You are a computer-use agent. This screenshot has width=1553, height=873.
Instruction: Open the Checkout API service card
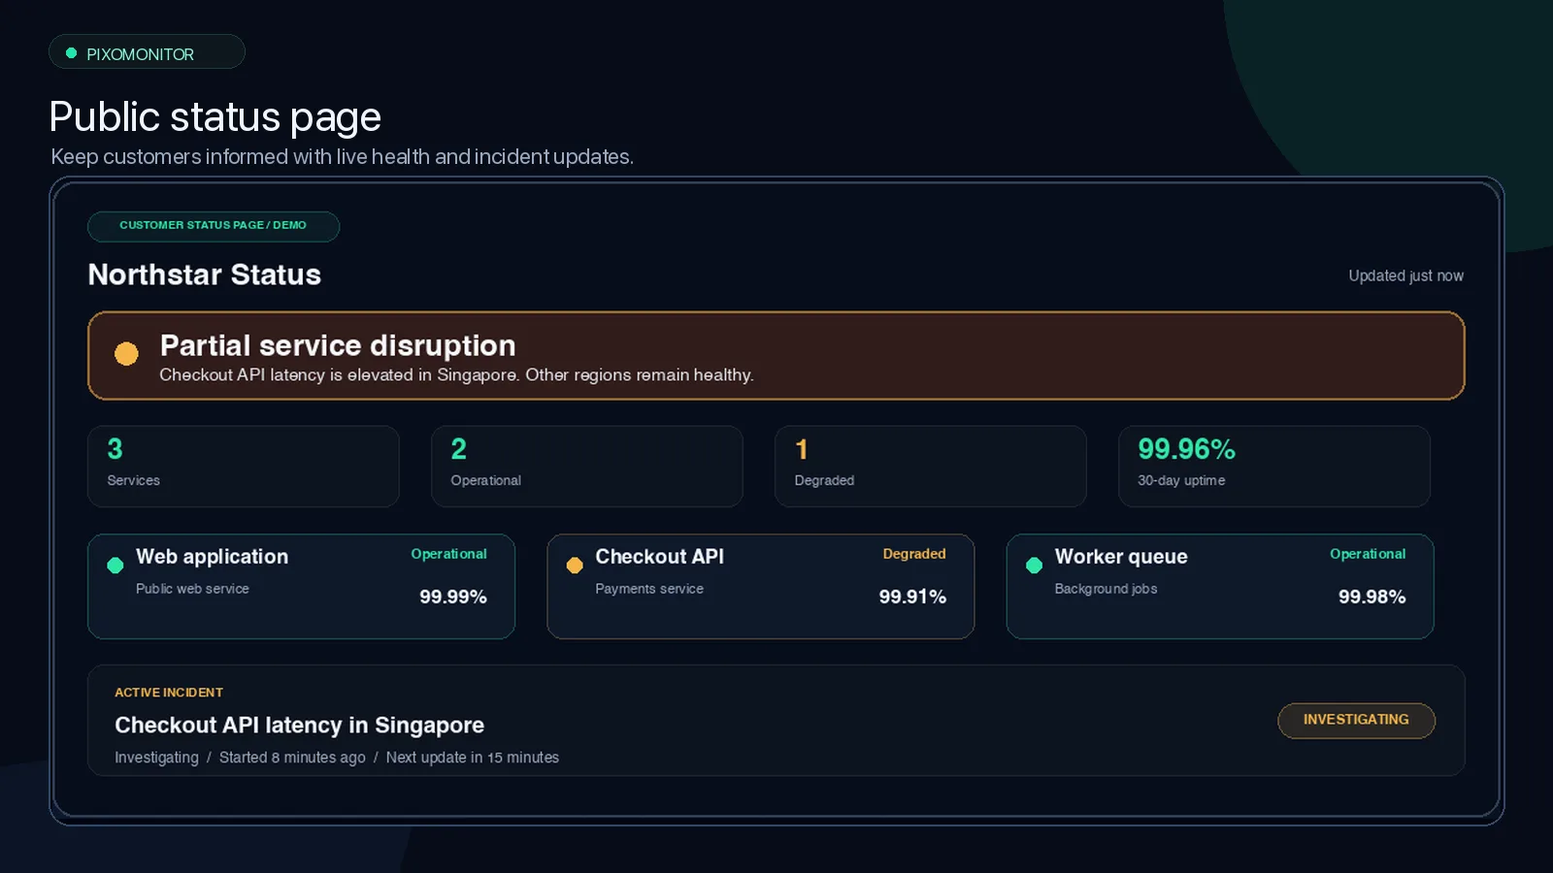[761, 586]
